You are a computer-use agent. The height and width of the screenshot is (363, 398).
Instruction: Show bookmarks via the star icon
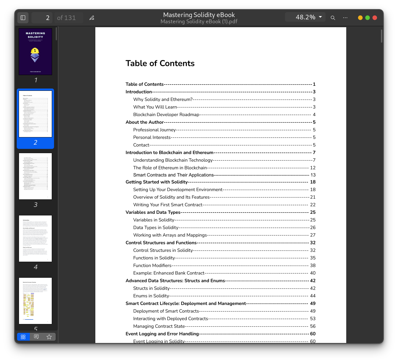coord(49,336)
